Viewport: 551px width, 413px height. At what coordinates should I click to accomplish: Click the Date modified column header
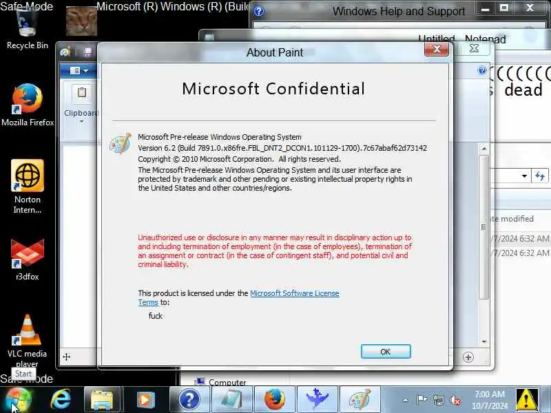pos(513,219)
